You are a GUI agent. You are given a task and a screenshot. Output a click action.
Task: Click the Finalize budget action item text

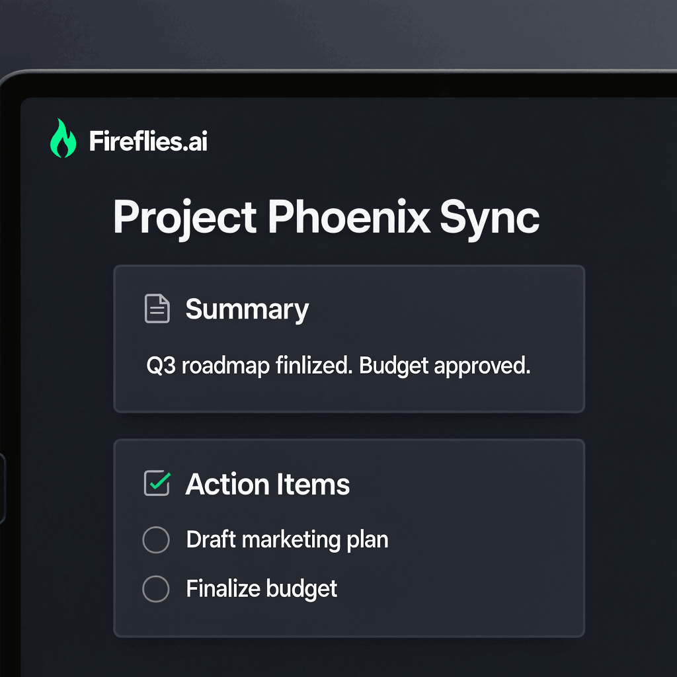(x=262, y=588)
